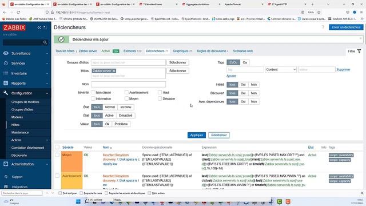Click the 'Ajouter' tag link
Image resolution: width=366 pixels, height=206 pixels.
[231, 76]
